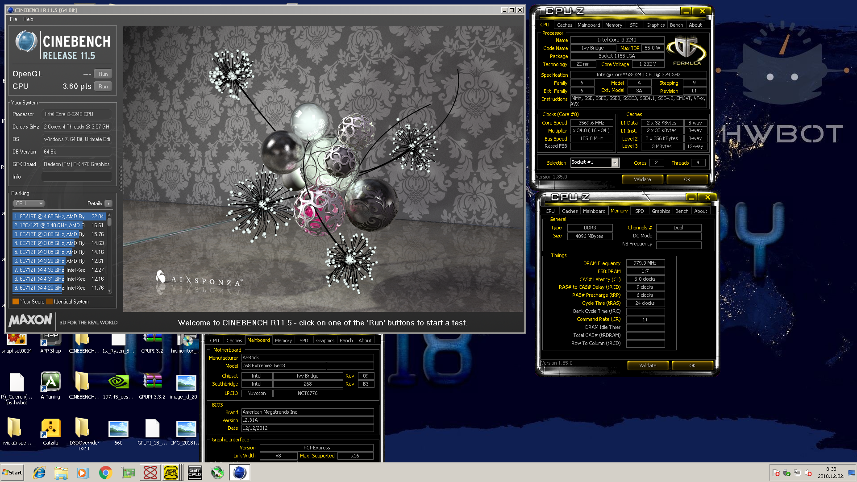Click Validate in CPU-Z processor window

(642, 179)
